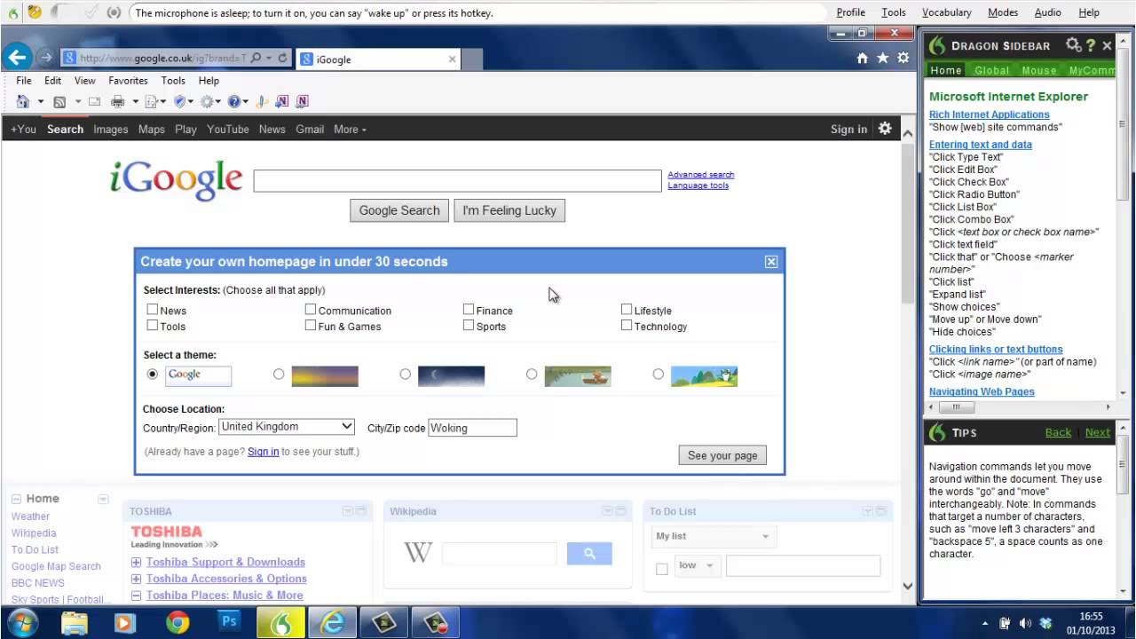This screenshot has height=639, width=1136.
Task: Check the Communication interest checkbox
Action: tap(311, 310)
